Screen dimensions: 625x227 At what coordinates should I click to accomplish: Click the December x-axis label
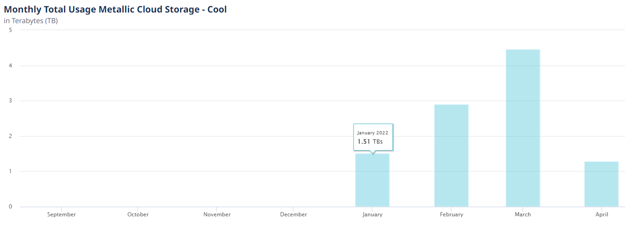click(293, 214)
